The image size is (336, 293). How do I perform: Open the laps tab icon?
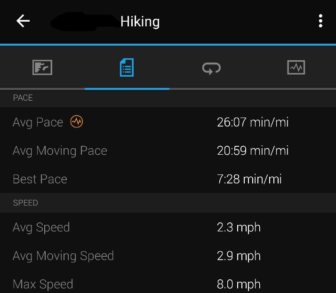211,68
